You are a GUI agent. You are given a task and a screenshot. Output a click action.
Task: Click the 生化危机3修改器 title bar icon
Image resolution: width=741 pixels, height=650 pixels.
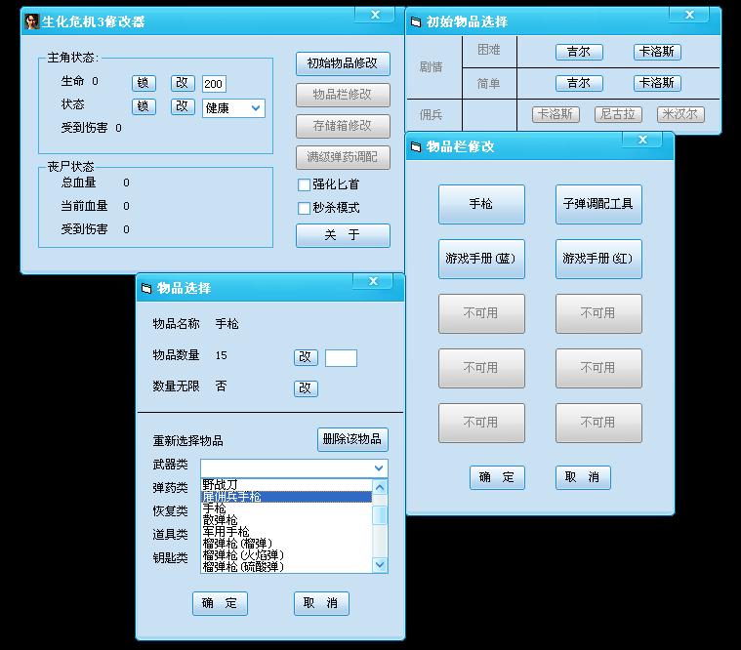pyautogui.click(x=32, y=21)
